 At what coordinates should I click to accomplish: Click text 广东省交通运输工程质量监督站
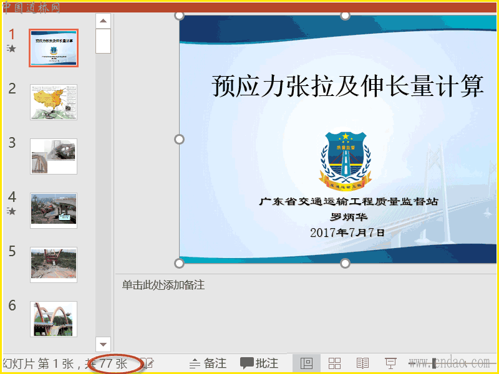tap(349, 201)
